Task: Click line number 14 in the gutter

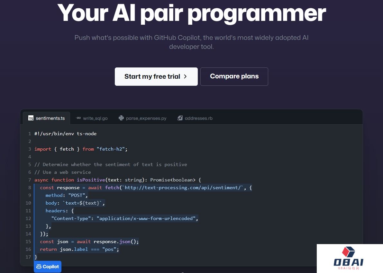Action: (x=28, y=234)
